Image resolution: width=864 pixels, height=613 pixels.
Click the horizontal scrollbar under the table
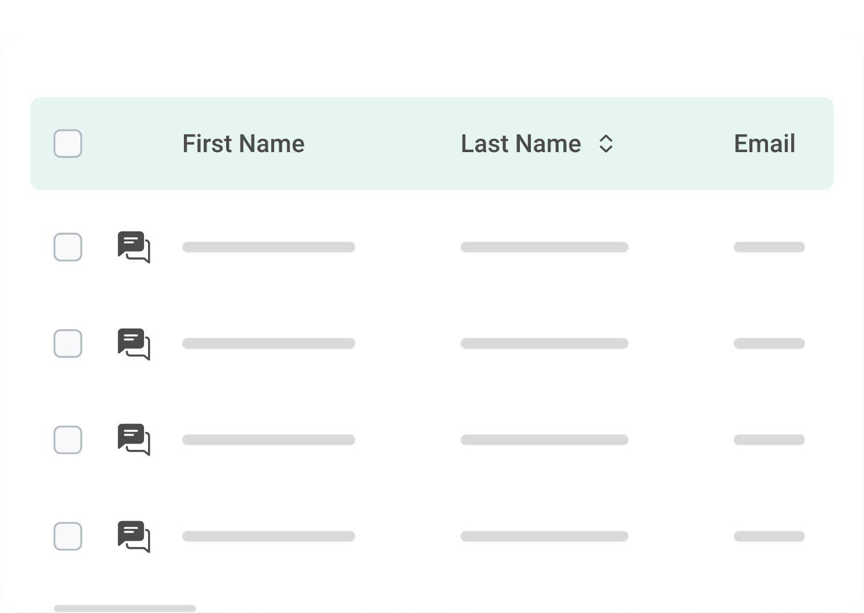coord(125,608)
